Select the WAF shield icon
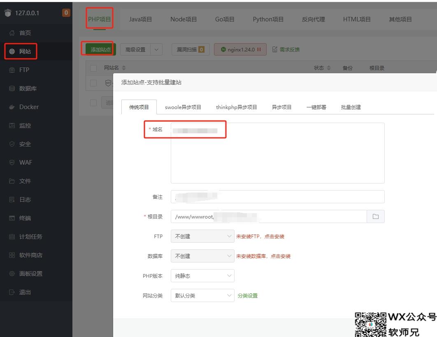The width and height of the screenshot is (437, 337). click(12, 163)
